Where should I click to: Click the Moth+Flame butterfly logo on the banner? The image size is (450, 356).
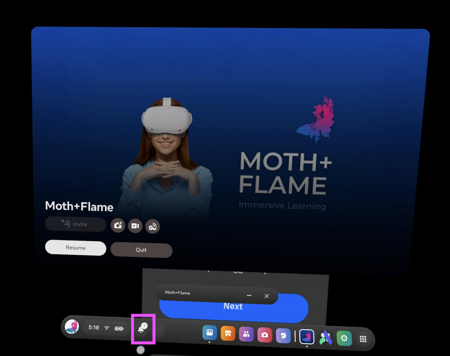(316, 119)
